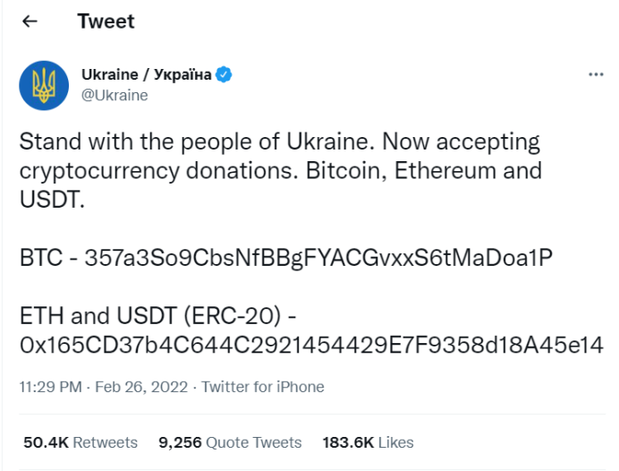Open the Ukraine / Україна display name

click(x=147, y=74)
